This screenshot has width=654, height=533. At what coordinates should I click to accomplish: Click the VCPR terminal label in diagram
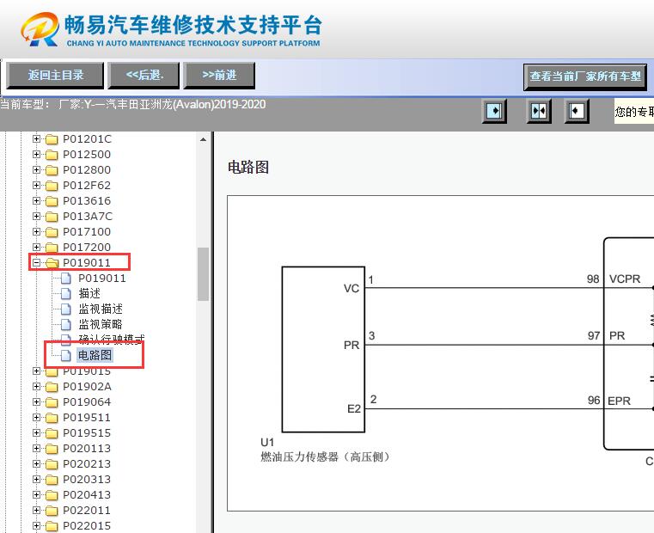tap(625, 279)
